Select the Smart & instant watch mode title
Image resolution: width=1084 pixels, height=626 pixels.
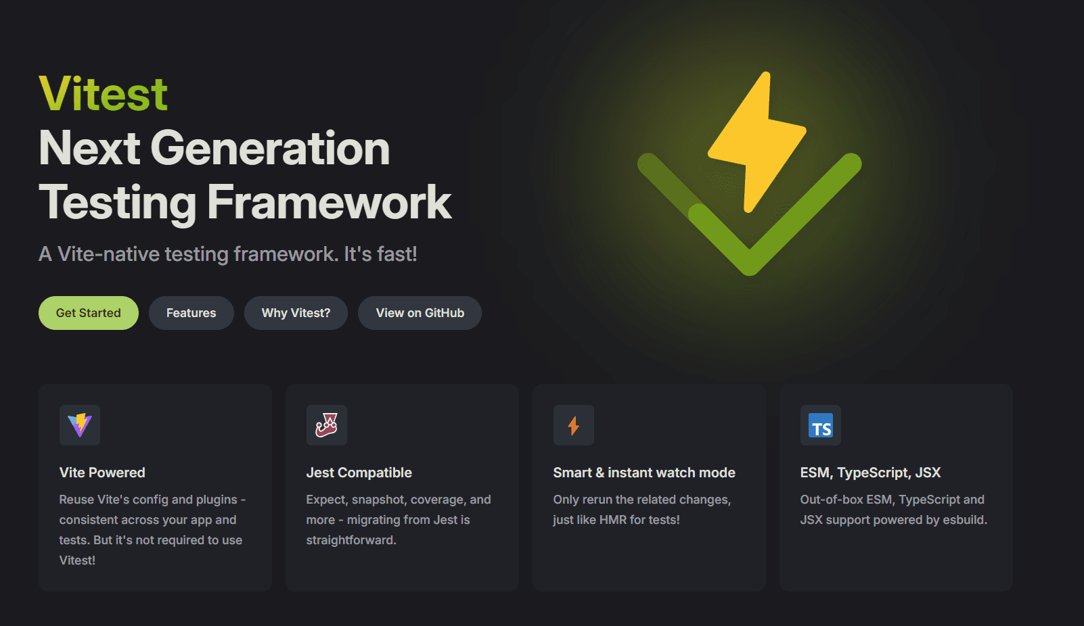point(644,473)
